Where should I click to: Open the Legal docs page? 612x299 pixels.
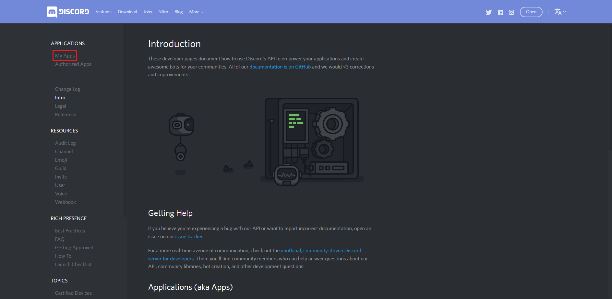pos(61,106)
